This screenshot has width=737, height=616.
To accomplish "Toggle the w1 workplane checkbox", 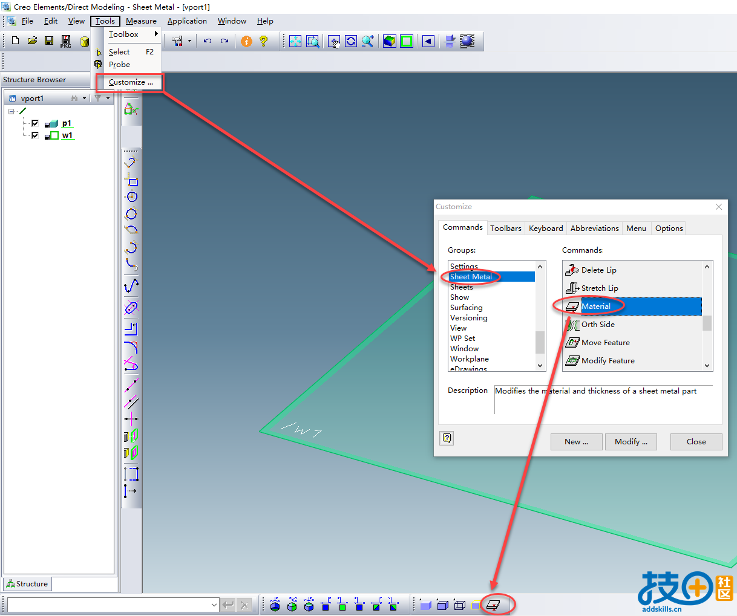I will click(34, 135).
